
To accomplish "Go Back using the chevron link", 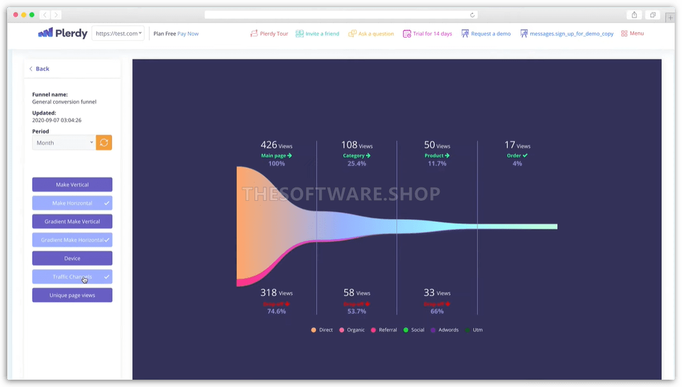I will [39, 69].
